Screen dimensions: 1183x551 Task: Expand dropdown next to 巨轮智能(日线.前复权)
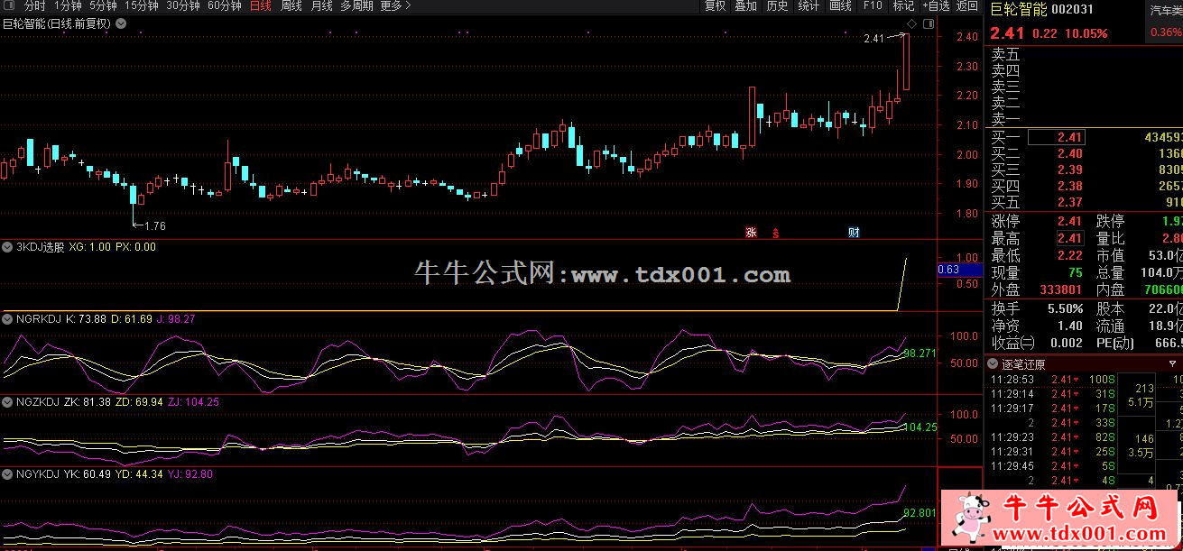120,24
